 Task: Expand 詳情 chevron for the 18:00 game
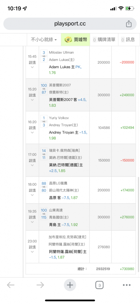click(x=32, y=195)
